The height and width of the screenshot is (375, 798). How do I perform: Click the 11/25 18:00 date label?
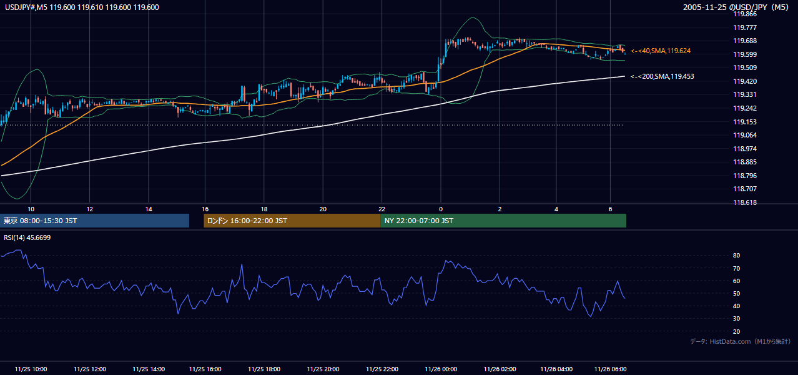point(264,369)
